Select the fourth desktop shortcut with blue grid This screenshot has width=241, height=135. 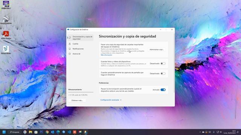[6, 50]
